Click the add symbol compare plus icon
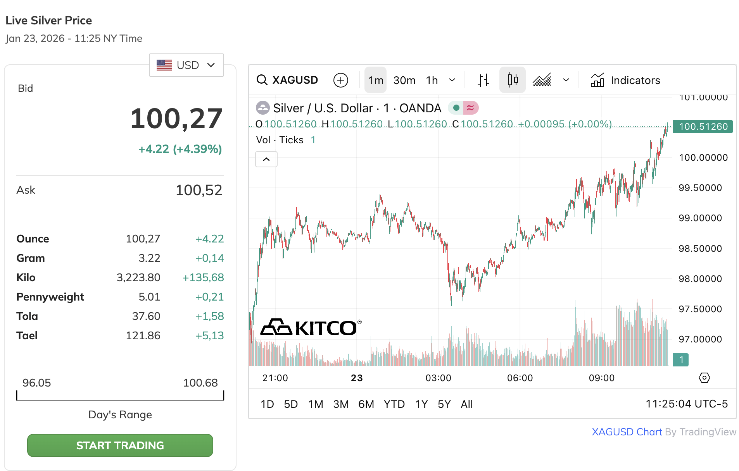The image size is (739, 471). (340, 80)
